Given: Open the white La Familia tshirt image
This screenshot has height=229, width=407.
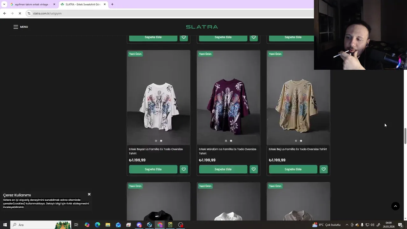Looking at the screenshot, I should [x=158, y=97].
